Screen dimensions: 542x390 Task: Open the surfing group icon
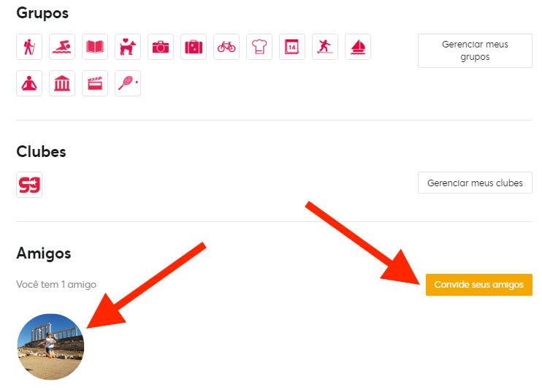click(325, 47)
